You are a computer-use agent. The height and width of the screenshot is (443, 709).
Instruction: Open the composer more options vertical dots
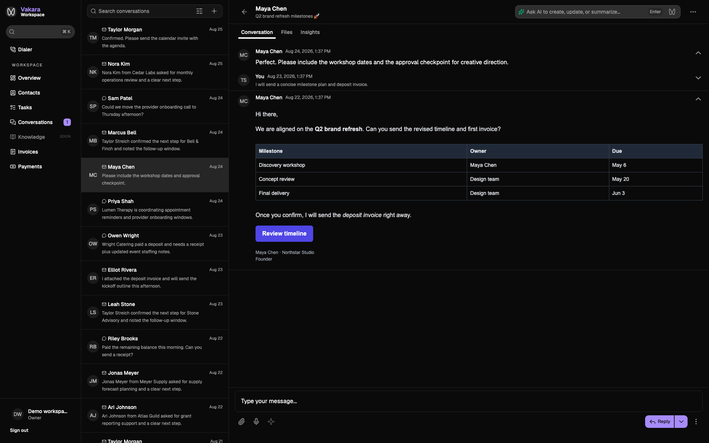tap(696, 422)
